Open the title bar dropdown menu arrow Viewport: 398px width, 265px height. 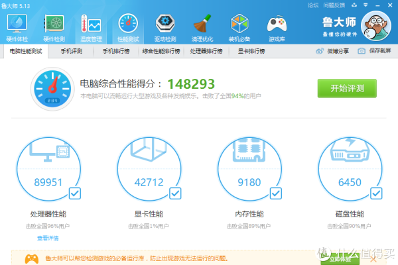365,5
